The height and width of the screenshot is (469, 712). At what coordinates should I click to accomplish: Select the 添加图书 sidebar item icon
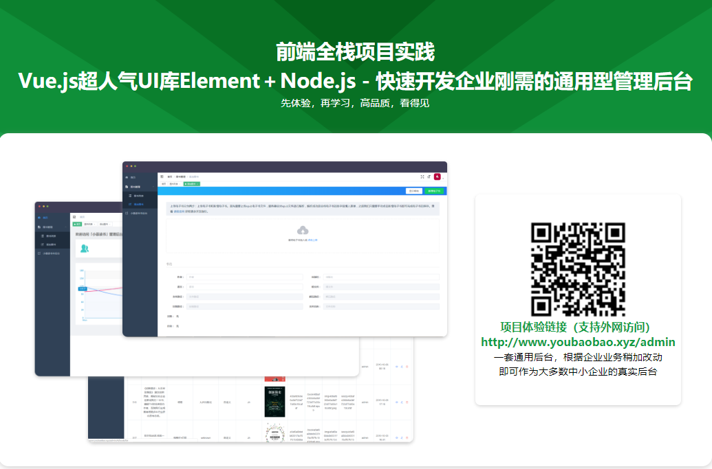click(130, 204)
